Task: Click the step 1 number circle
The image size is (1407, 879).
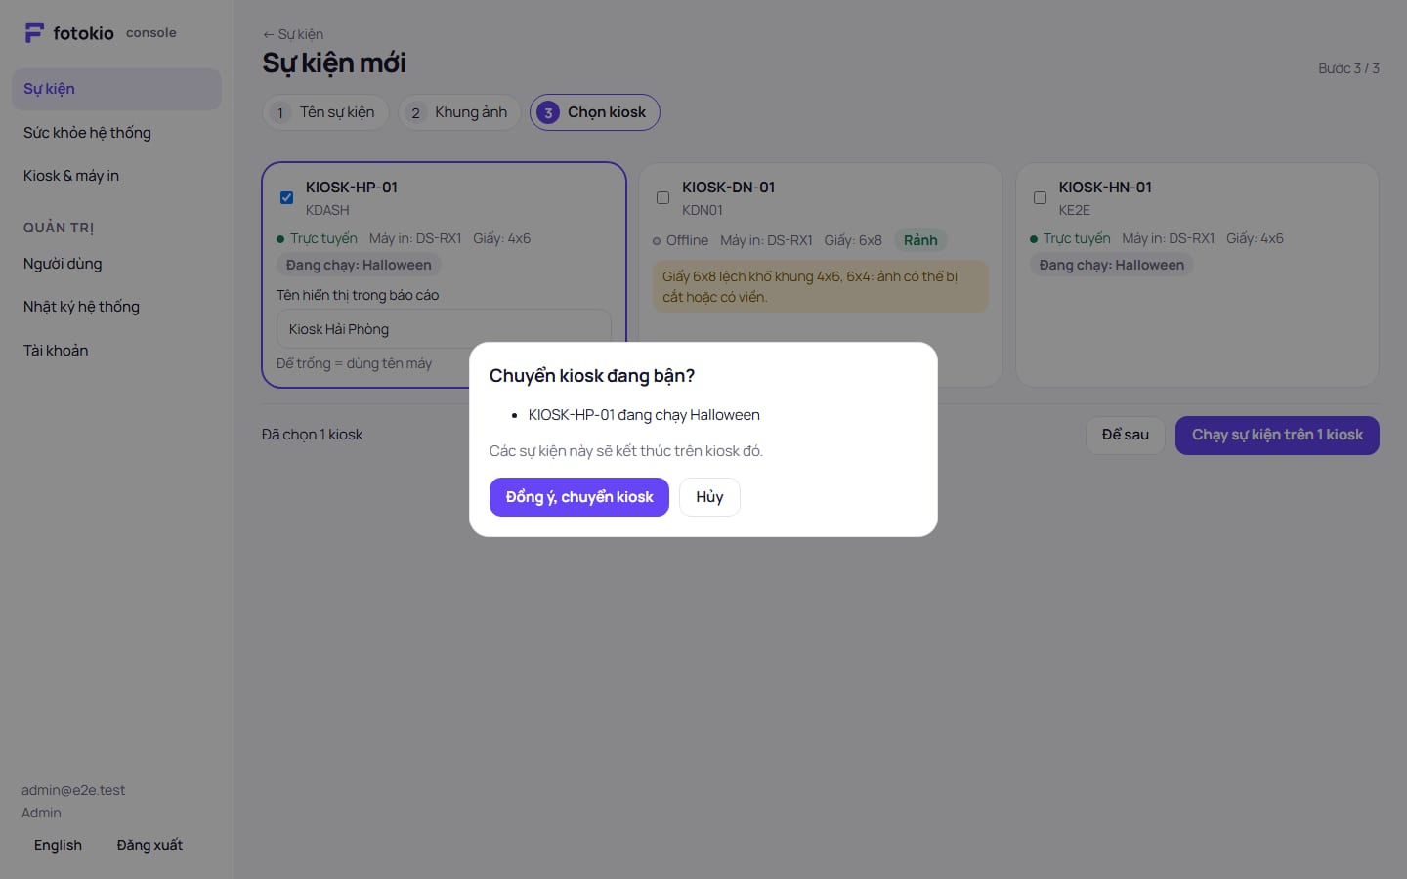Action: pos(280,113)
